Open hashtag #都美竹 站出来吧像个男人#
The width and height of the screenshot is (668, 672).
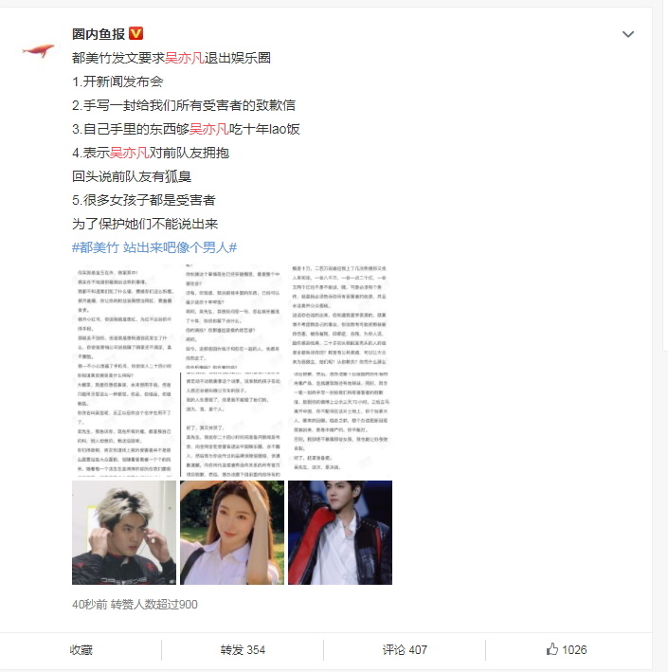pyautogui.click(x=154, y=247)
